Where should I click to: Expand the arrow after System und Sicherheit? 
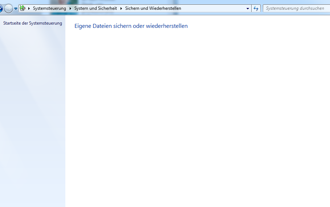(x=121, y=8)
